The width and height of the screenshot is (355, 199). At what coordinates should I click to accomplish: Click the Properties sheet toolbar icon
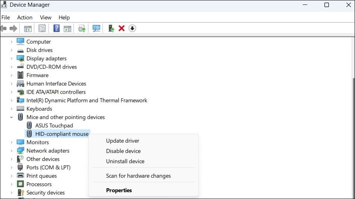(42, 28)
